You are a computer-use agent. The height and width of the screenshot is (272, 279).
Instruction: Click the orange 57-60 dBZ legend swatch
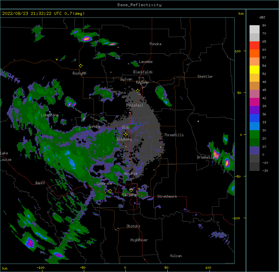pyautogui.click(x=254, y=54)
